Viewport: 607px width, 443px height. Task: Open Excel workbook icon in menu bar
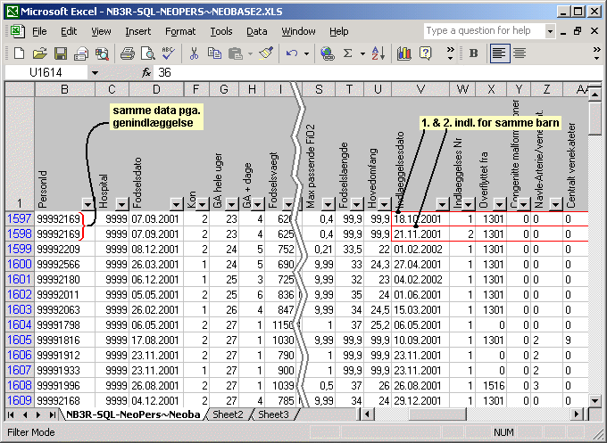pyautogui.click(x=16, y=31)
